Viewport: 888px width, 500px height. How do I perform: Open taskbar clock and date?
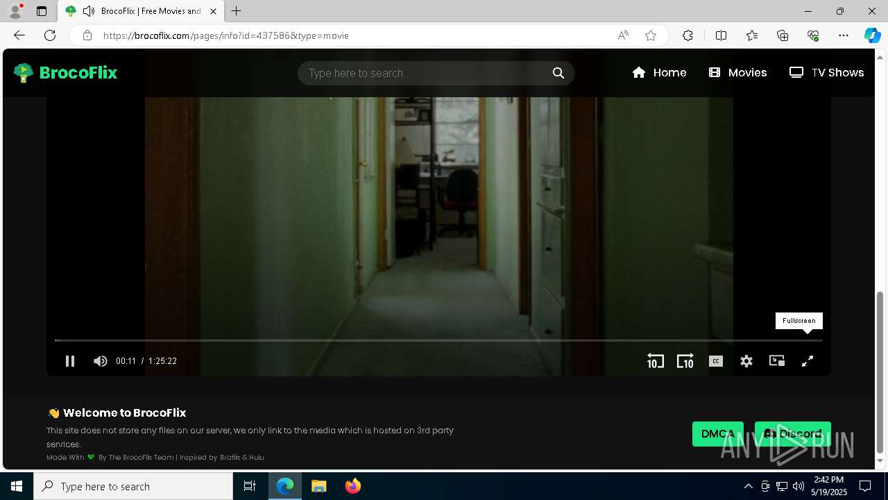coord(829,486)
